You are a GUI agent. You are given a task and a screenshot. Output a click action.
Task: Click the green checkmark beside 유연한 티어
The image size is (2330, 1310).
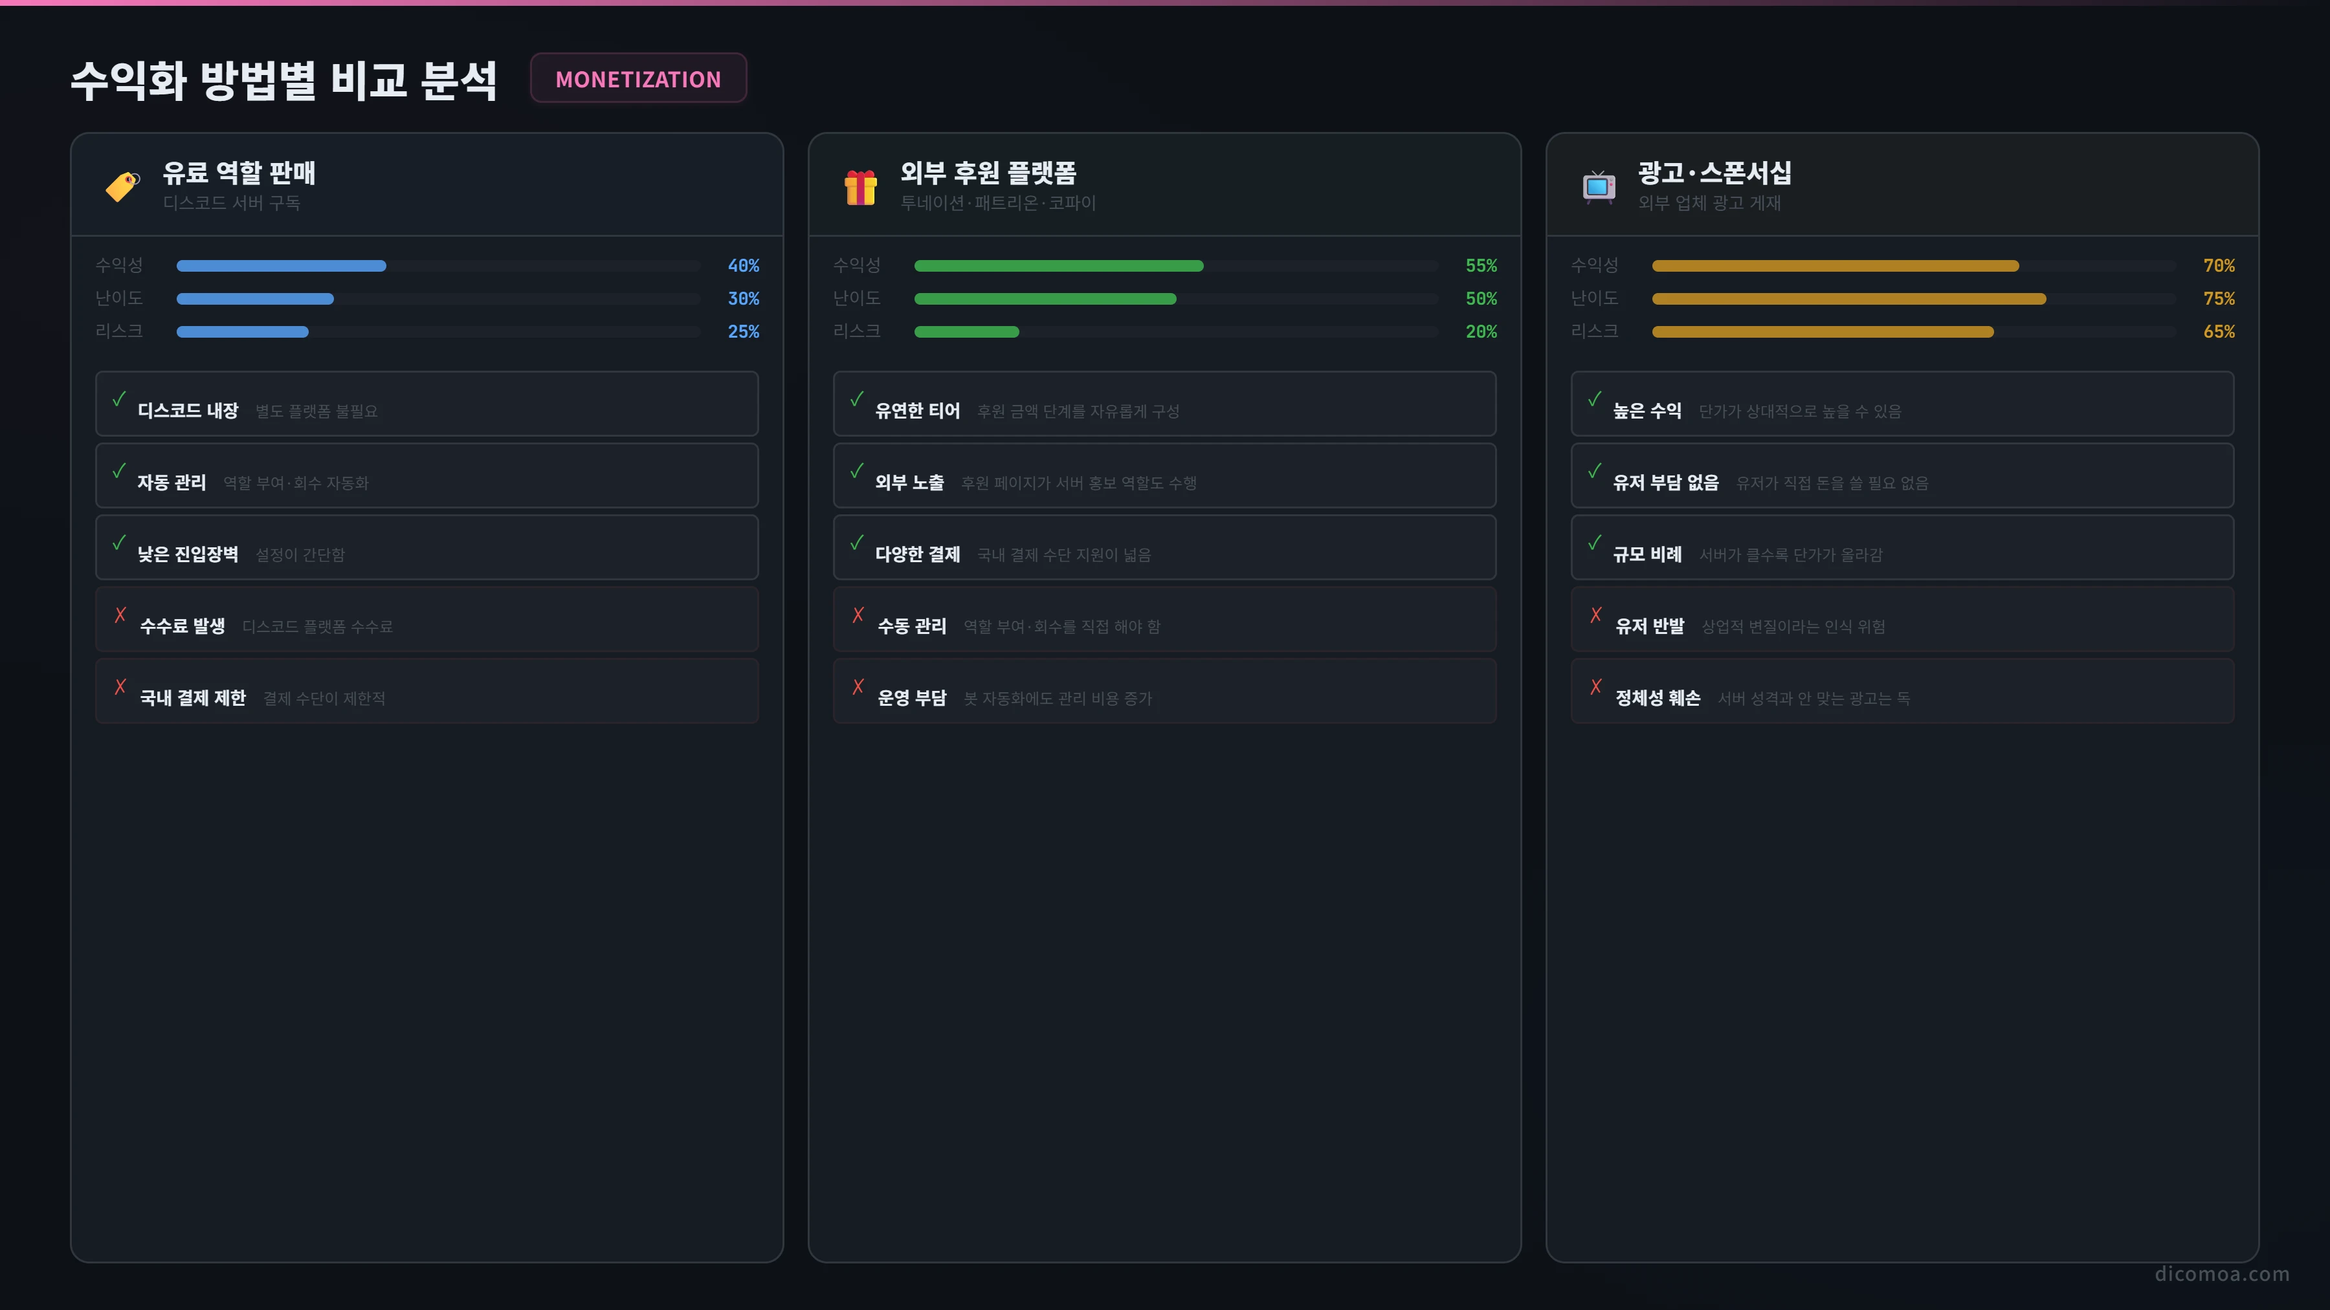(856, 398)
